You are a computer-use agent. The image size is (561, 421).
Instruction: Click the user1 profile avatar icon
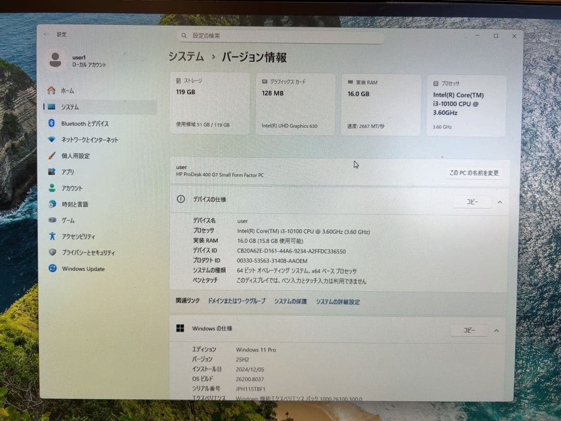click(56, 60)
